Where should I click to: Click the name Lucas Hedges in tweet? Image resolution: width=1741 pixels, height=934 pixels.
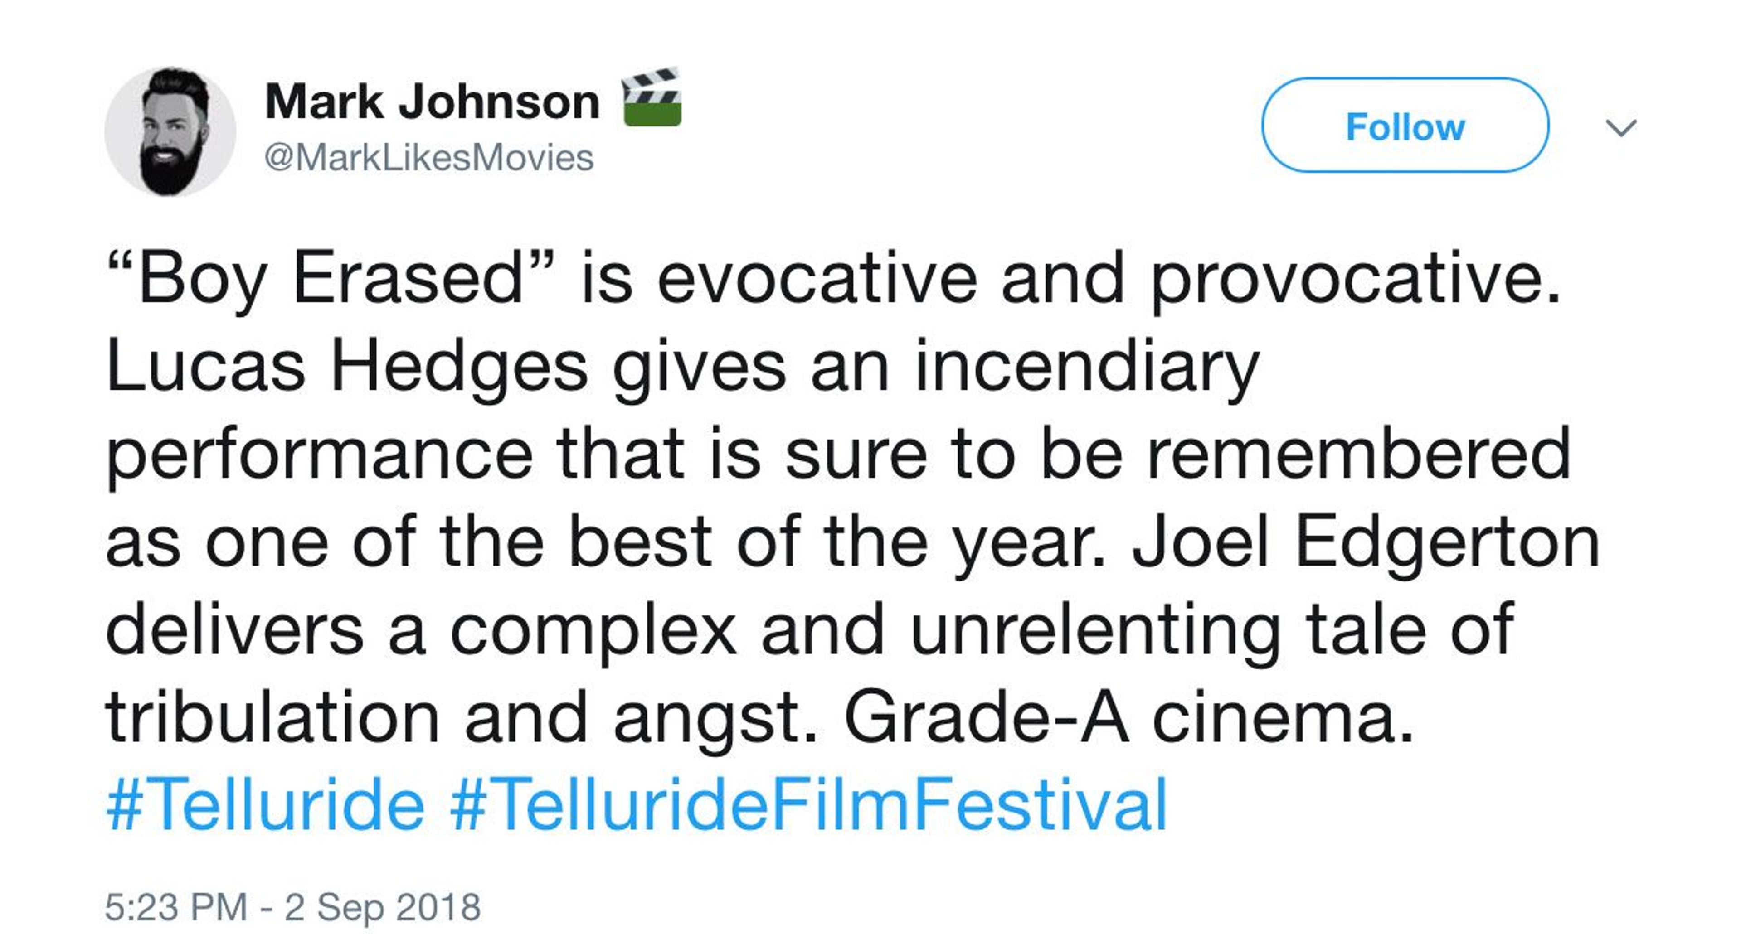point(347,367)
